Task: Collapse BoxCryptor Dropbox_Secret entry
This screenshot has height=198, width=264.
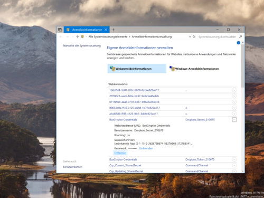Action: coord(234,120)
